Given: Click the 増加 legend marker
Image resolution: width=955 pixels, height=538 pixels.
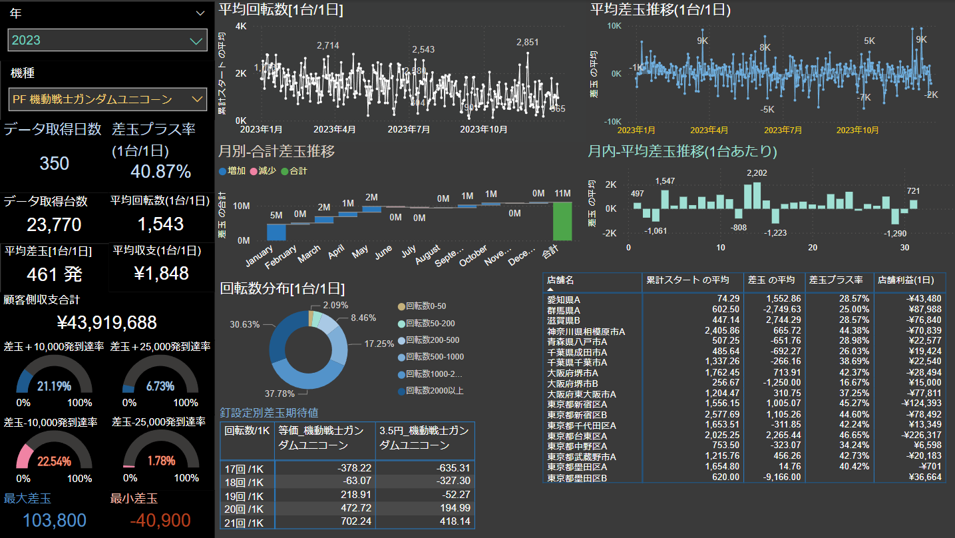Looking at the screenshot, I should 222,171.
